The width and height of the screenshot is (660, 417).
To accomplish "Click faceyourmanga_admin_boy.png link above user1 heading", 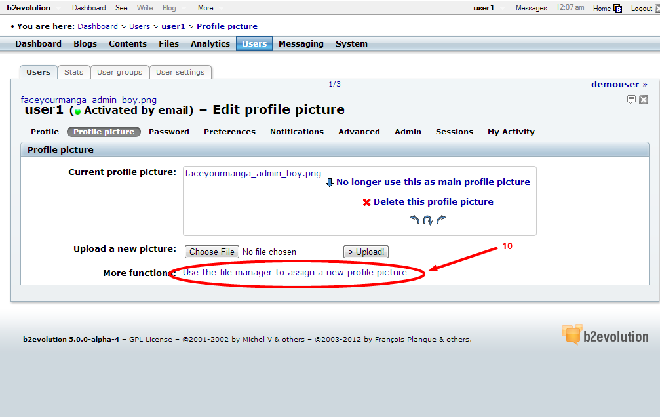I will (88, 100).
